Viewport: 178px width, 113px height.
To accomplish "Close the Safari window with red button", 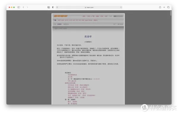I will 9,7.
